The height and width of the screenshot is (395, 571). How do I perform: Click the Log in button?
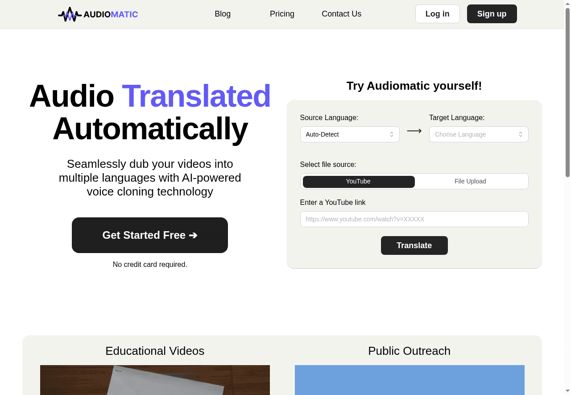coord(437,14)
